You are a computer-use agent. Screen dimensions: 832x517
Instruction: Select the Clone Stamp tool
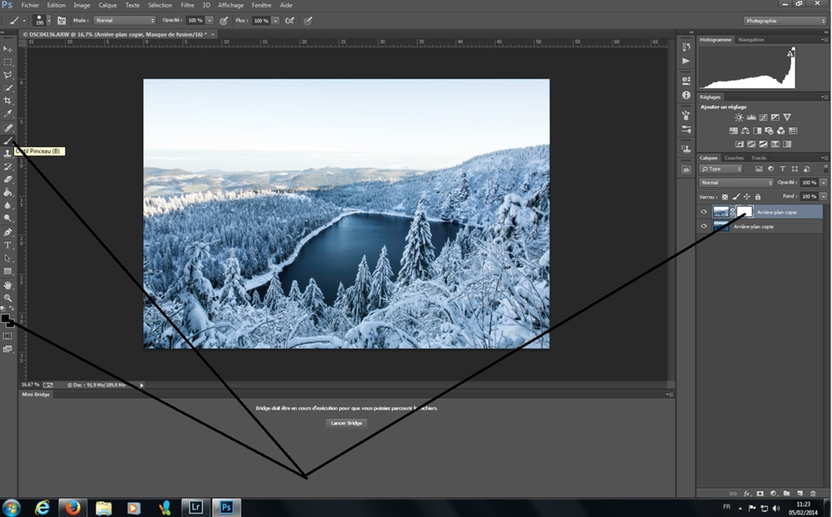7,154
